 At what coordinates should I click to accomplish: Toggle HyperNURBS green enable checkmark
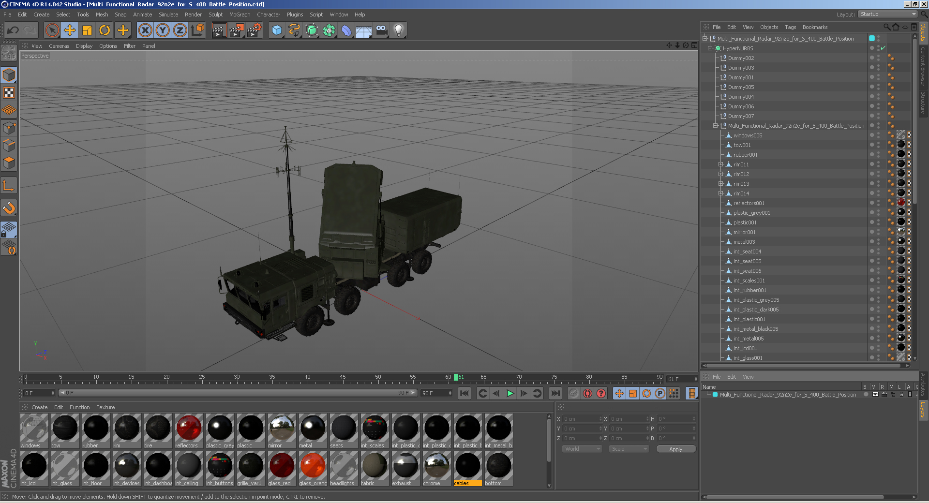[883, 48]
